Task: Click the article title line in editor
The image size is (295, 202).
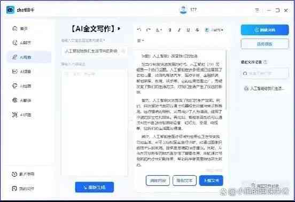Action: click(169, 56)
